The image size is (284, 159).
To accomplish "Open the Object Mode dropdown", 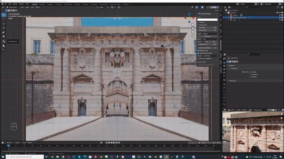I will coord(13,7).
